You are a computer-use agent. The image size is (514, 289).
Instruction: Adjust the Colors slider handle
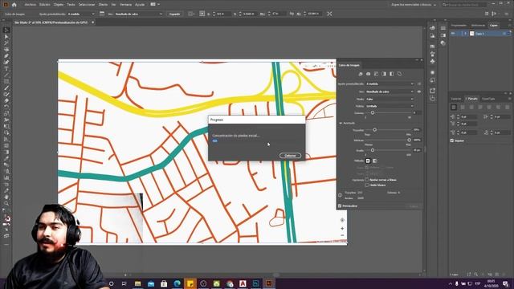(373, 112)
